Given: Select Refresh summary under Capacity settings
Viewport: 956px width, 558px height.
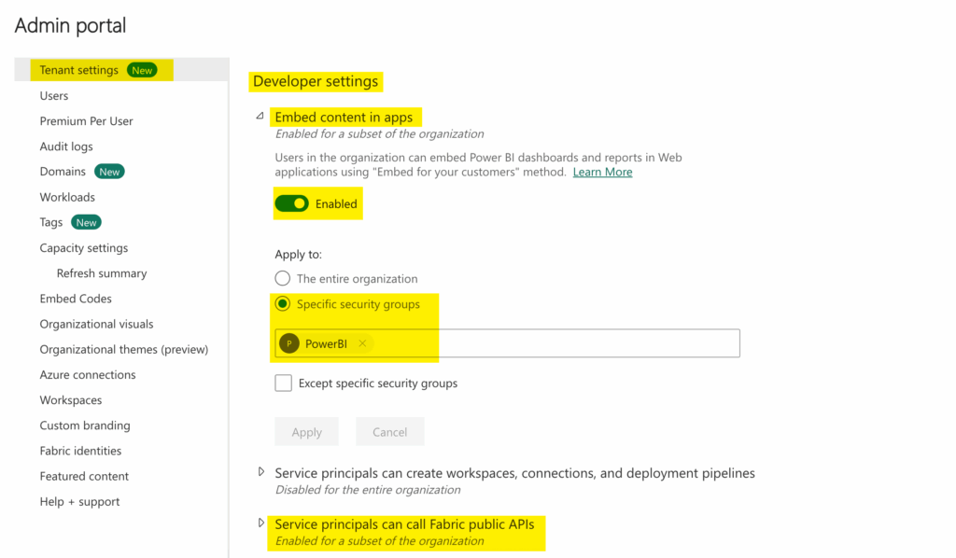Looking at the screenshot, I should click(102, 273).
